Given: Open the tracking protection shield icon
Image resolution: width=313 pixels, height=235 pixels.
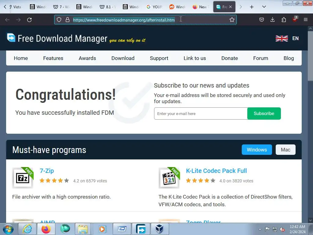Looking at the screenshot, I should pos(59,20).
